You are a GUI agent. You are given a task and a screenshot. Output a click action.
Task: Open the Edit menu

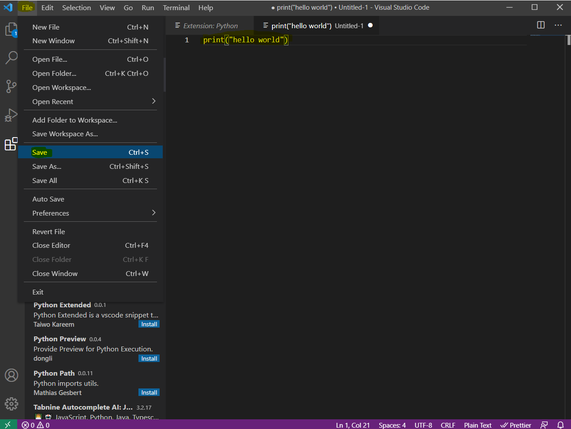47,7
